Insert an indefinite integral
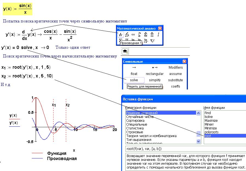 158,34
